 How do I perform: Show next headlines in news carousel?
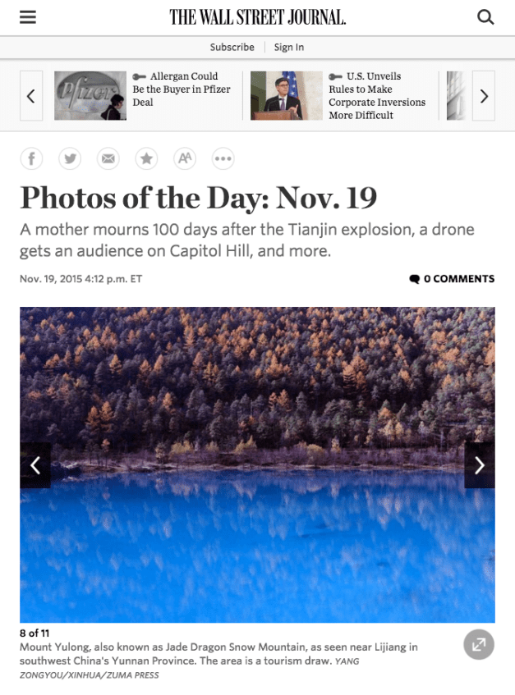click(x=484, y=96)
